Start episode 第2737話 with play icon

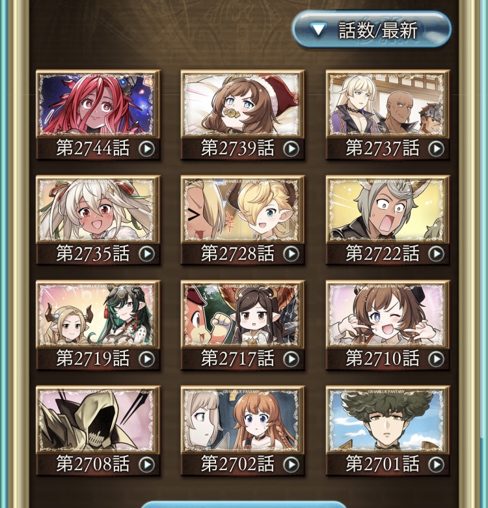436,148
